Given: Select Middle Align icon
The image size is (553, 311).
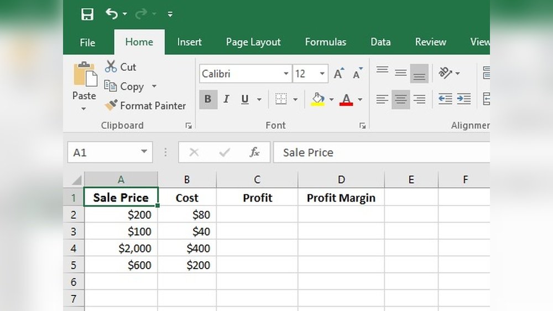Looking at the screenshot, I should tap(400, 73).
